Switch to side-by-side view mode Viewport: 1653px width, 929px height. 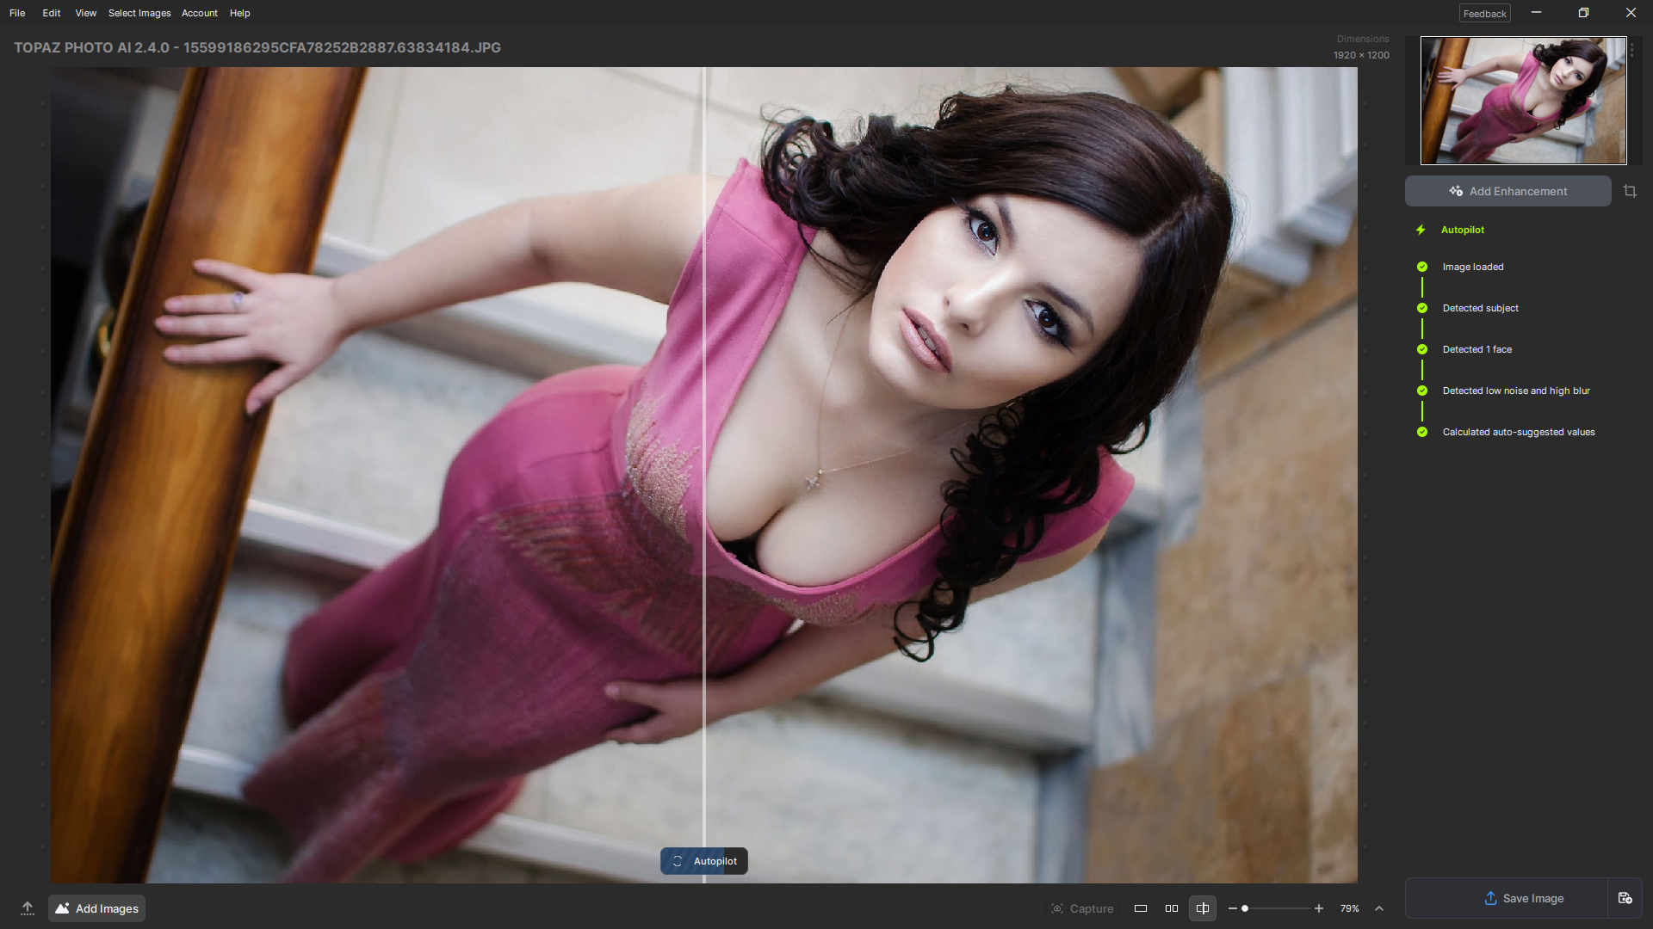[1172, 908]
